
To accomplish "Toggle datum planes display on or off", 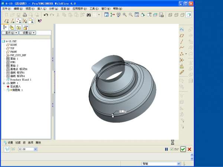I will coord(6,21).
